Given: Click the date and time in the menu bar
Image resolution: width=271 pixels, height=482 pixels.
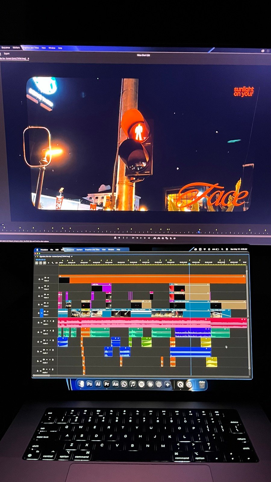Looking at the screenshot, I should click(239, 249).
